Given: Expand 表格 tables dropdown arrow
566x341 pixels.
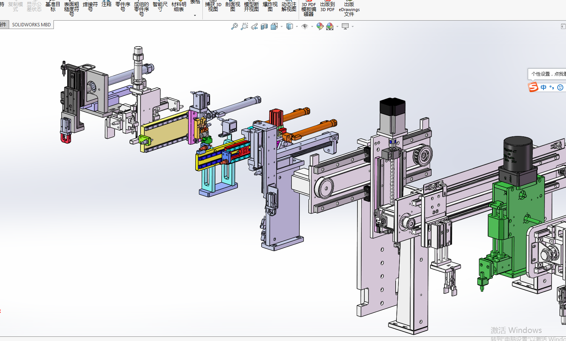Looking at the screenshot, I should 195,15.
